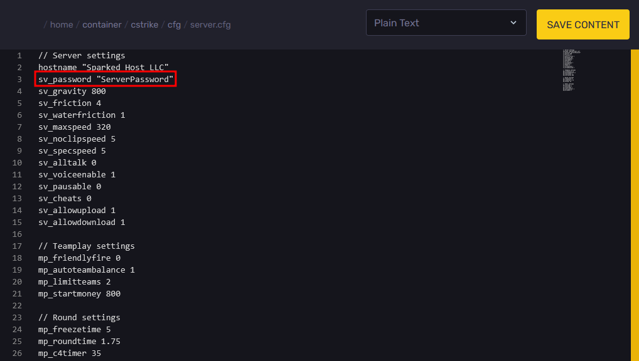The height and width of the screenshot is (361, 639).
Task: Click the sv_gravity 800 line
Action: click(x=72, y=92)
